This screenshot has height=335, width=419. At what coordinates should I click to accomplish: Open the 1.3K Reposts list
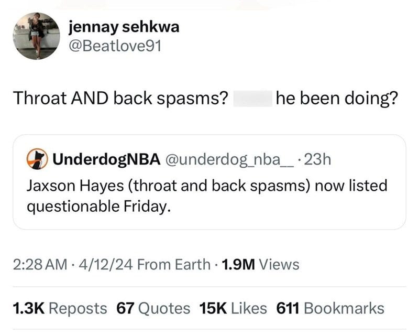click(60, 308)
